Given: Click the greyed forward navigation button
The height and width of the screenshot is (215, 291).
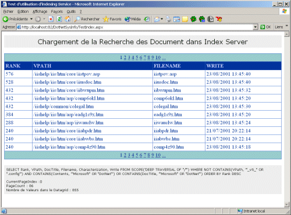Looking at the screenshot, I should (x=38, y=19).
